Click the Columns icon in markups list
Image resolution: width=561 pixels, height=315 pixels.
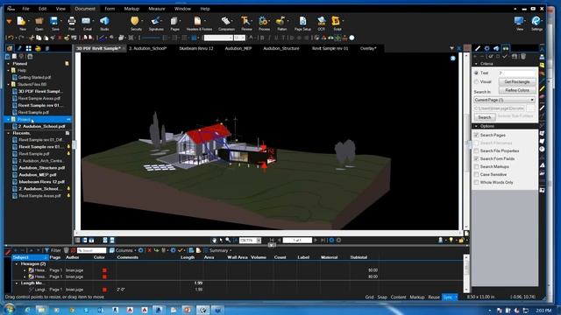112,250
